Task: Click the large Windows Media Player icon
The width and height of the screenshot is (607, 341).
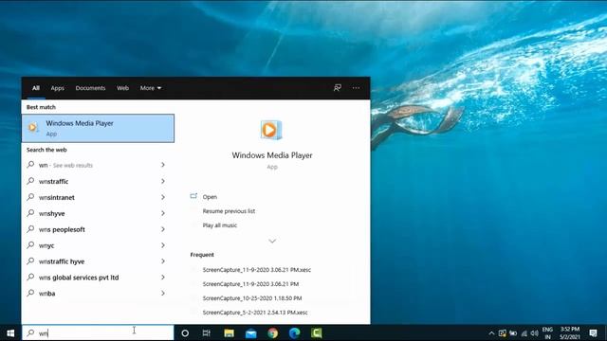Action: (x=271, y=130)
